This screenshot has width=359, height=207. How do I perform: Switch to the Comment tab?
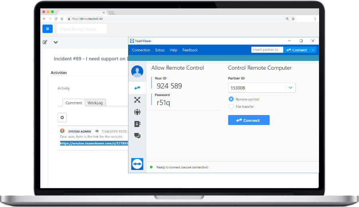click(x=74, y=103)
